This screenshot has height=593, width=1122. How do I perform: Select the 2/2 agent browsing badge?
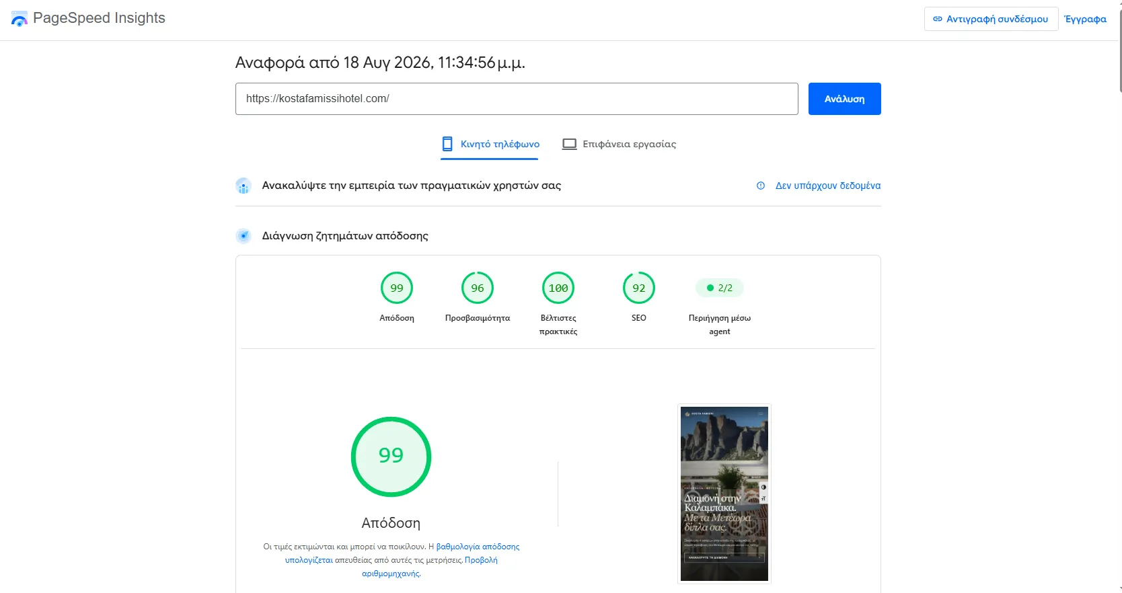tap(720, 288)
